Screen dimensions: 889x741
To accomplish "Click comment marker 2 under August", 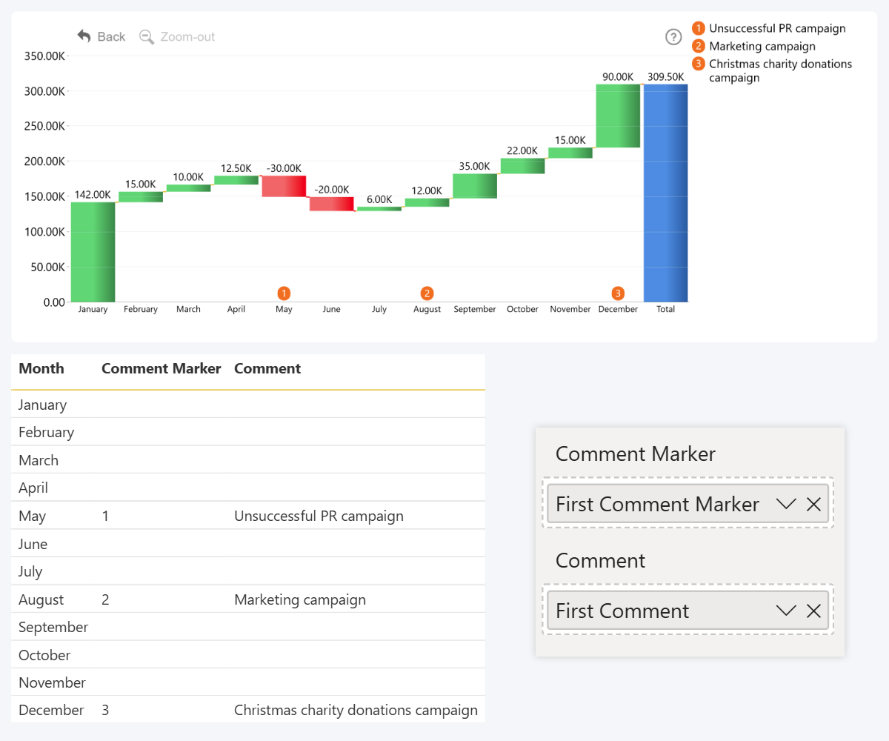I will click(x=427, y=293).
